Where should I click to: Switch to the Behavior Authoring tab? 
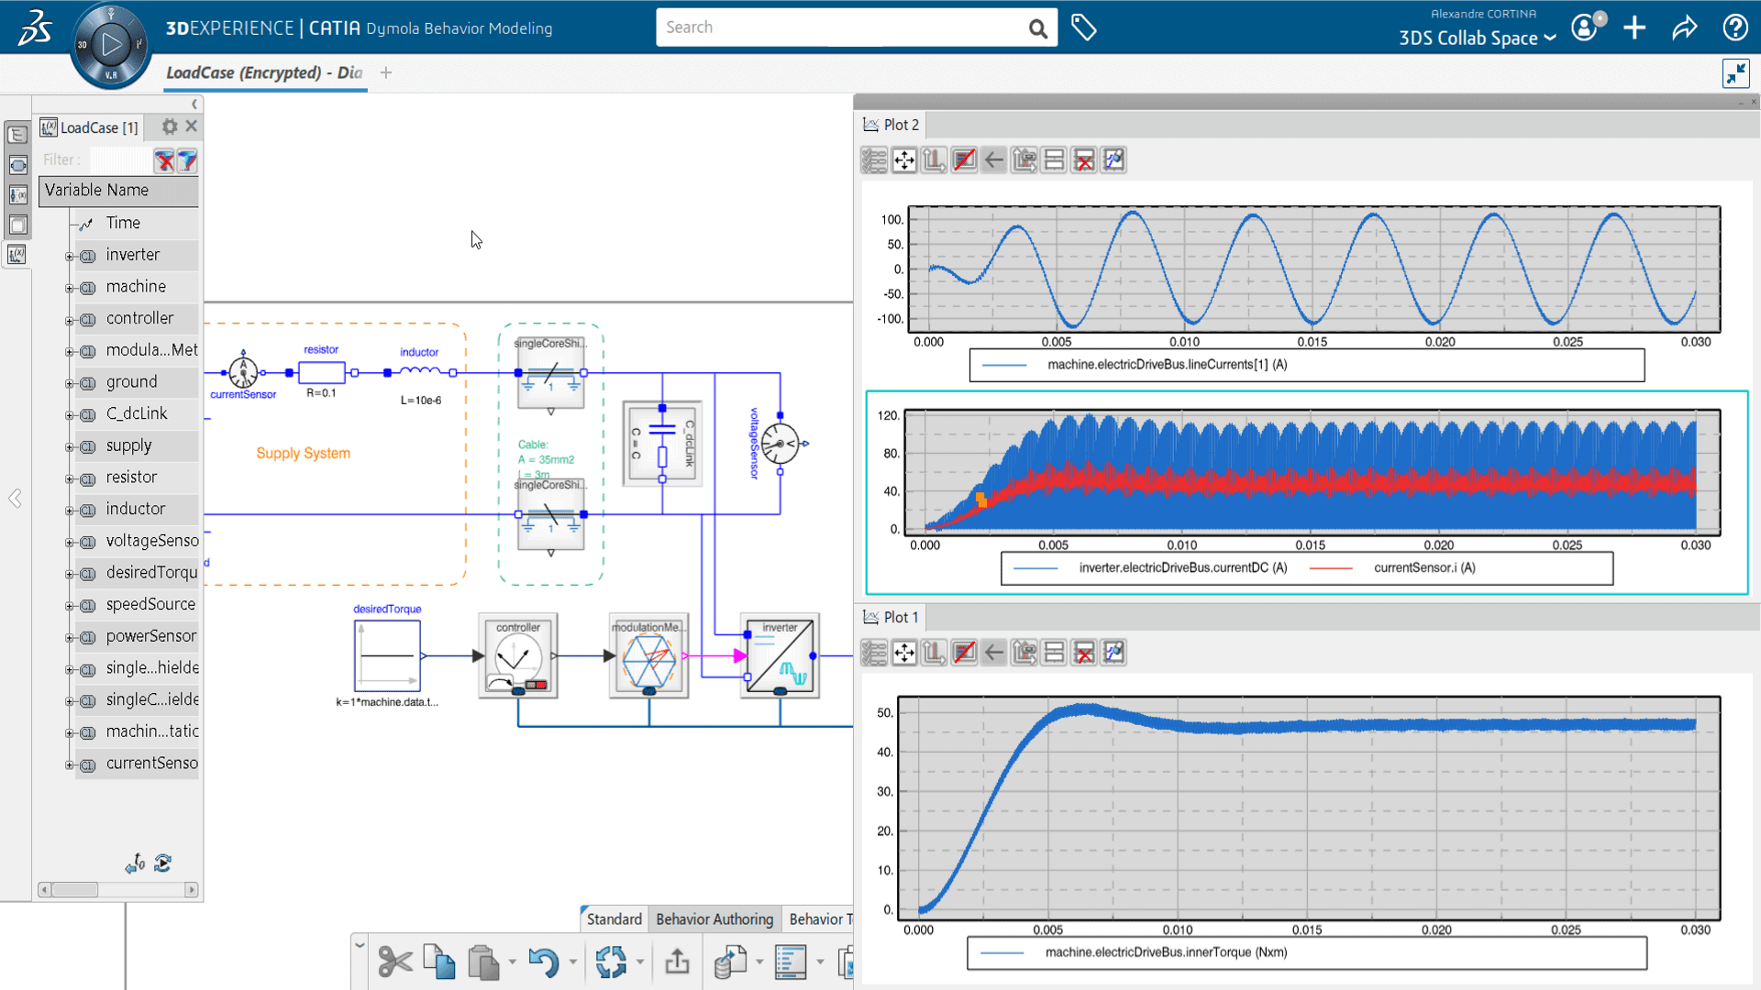click(714, 918)
